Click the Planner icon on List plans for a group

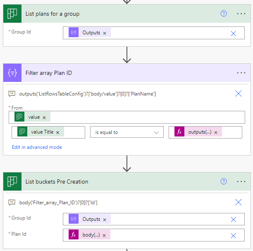[12, 14]
